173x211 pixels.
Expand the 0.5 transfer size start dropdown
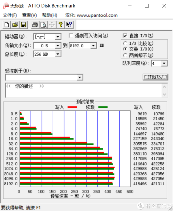(x=58, y=46)
